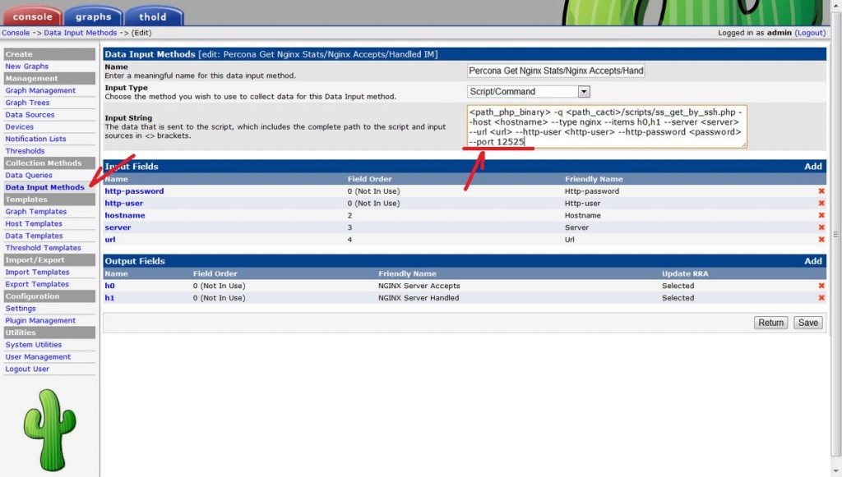The width and height of the screenshot is (842, 477).
Task: Switch to the graphs tab
Action: click(93, 16)
